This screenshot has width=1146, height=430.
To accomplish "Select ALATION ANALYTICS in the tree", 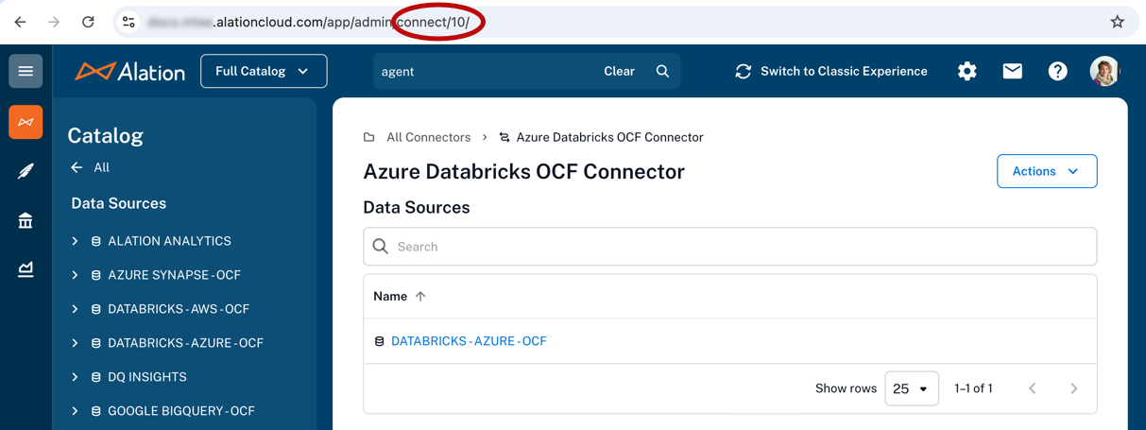I will click(169, 241).
